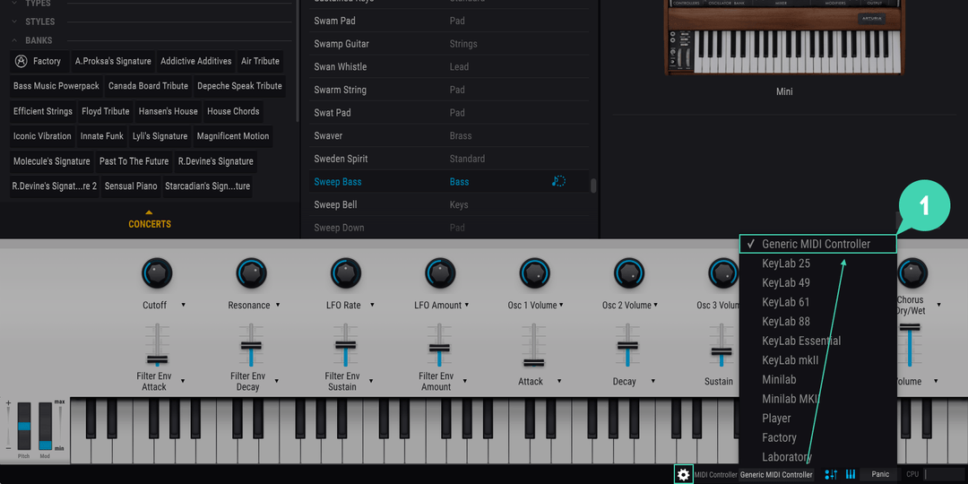
Task: Filter by Addictive Additives bank
Action: (x=196, y=61)
